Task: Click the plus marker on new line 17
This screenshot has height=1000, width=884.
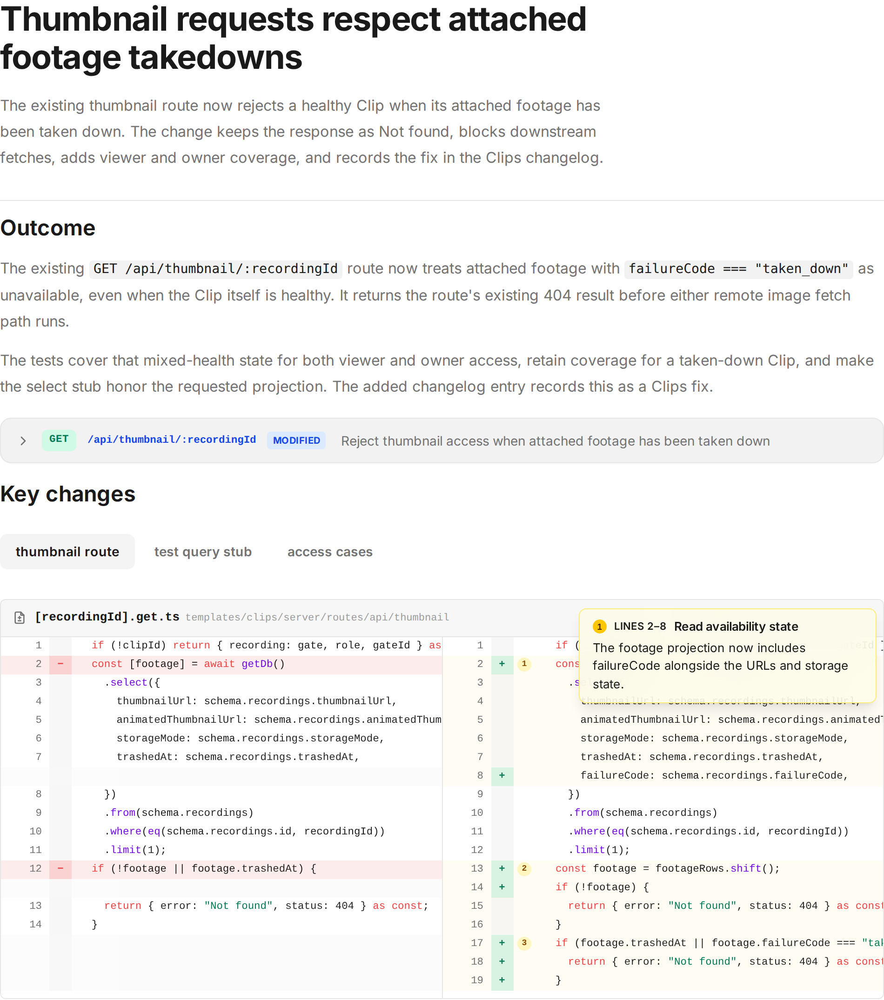Action: pos(502,943)
